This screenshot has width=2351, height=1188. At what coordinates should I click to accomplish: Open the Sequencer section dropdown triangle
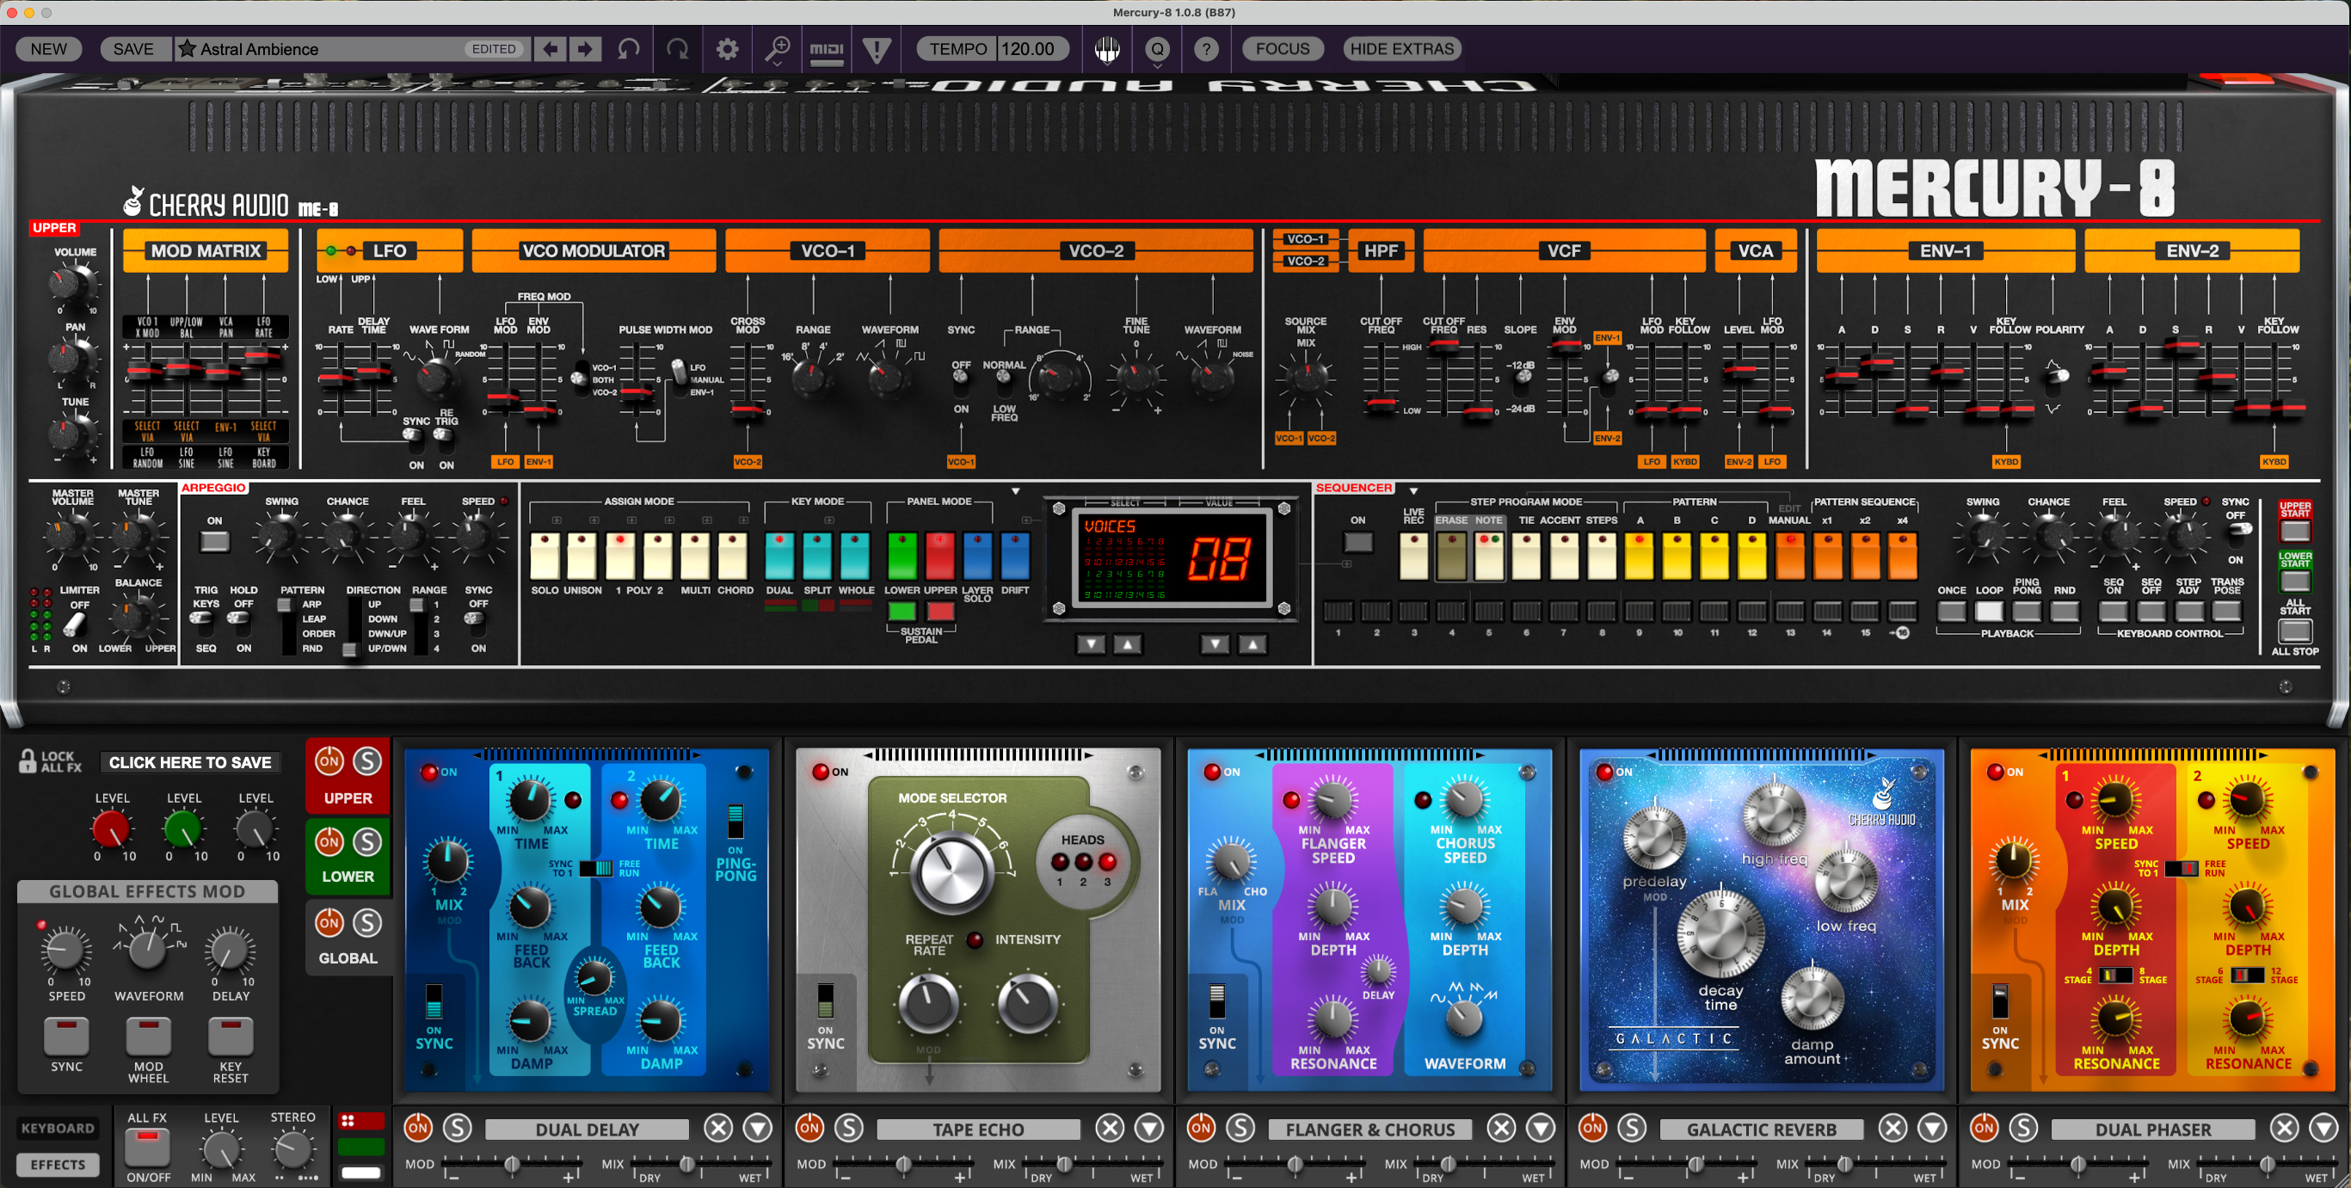point(1412,491)
